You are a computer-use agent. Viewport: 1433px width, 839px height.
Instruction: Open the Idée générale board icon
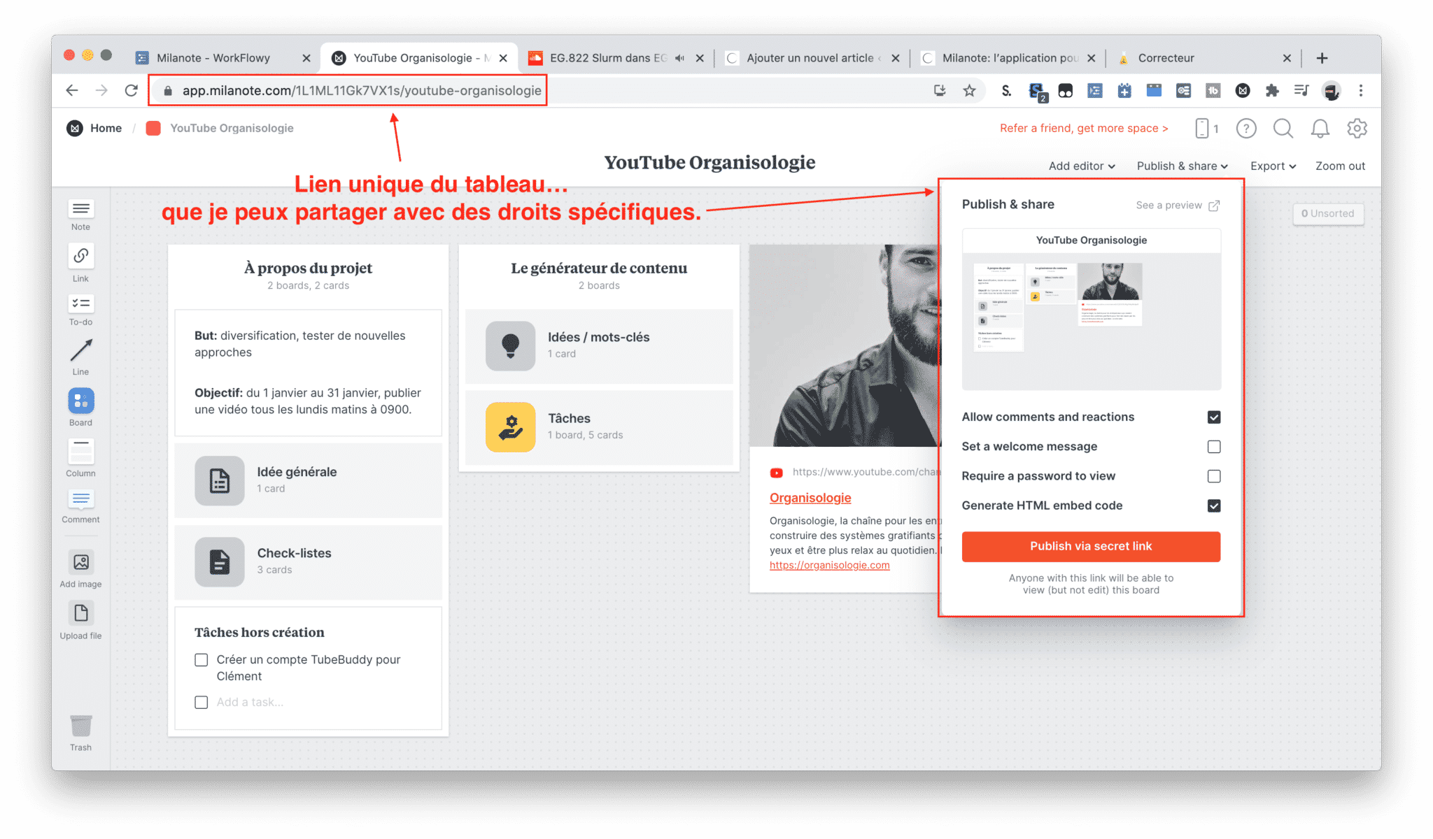point(220,481)
